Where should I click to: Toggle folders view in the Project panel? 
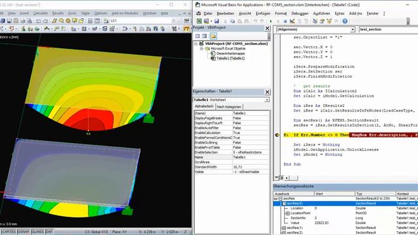point(213,36)
